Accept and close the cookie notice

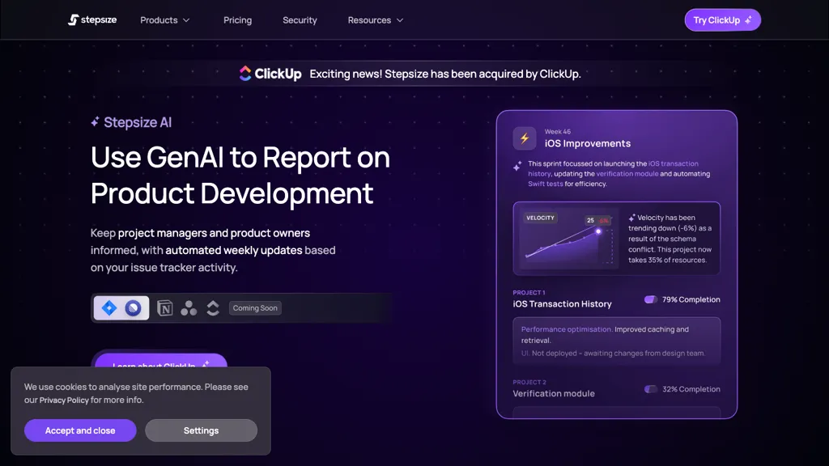80,430
